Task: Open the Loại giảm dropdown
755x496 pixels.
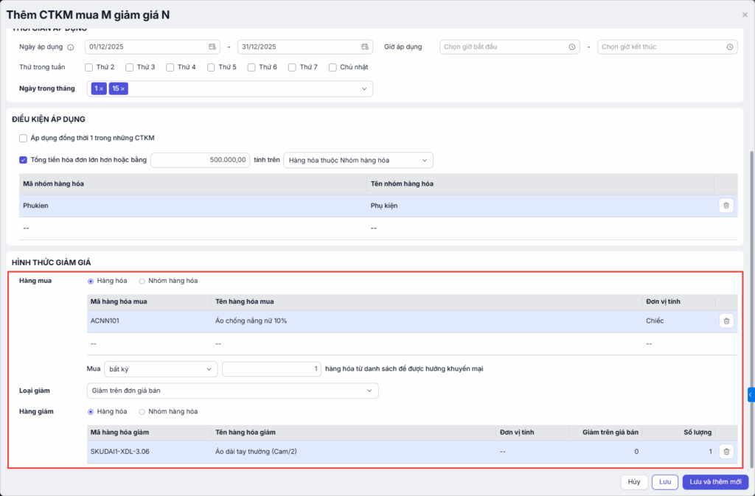Action: click(x=232, y=391)
